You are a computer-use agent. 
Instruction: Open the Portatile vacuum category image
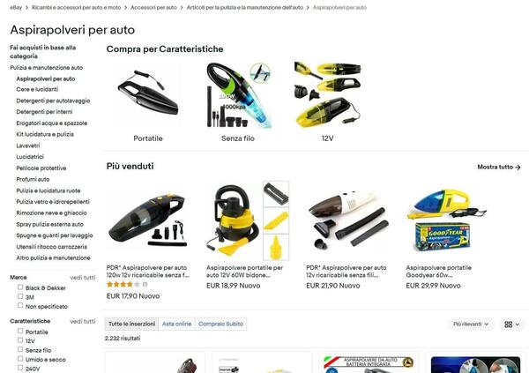[x=148, y=95]
